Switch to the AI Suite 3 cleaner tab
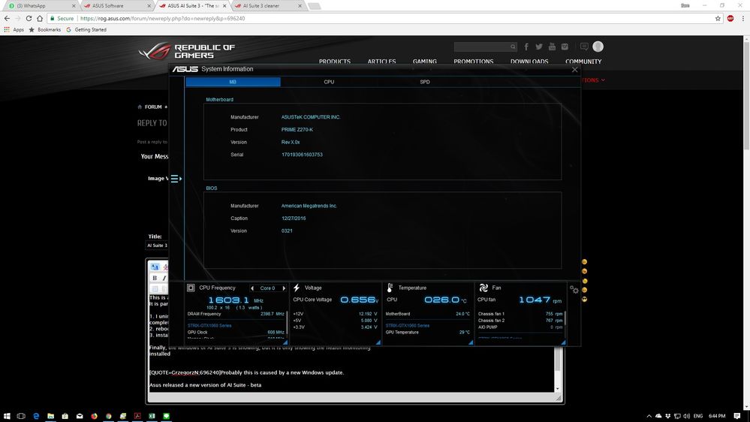The height and width of the screenshot is (422, 750). pyautogui.click(x=268, y=6)
